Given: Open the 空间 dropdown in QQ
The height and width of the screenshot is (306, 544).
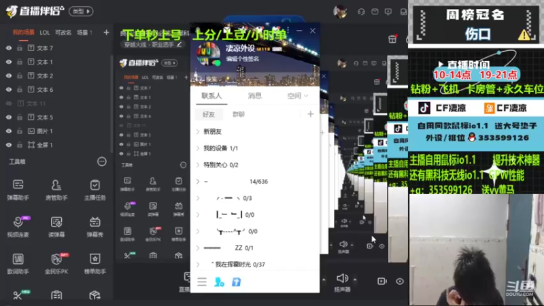Looking at the screenshot, I should [x=298, y=96].
